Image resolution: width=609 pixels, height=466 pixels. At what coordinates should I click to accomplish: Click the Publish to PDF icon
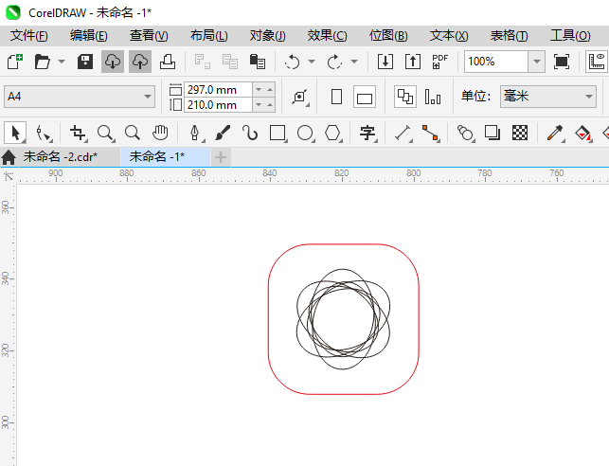point(440,62)
